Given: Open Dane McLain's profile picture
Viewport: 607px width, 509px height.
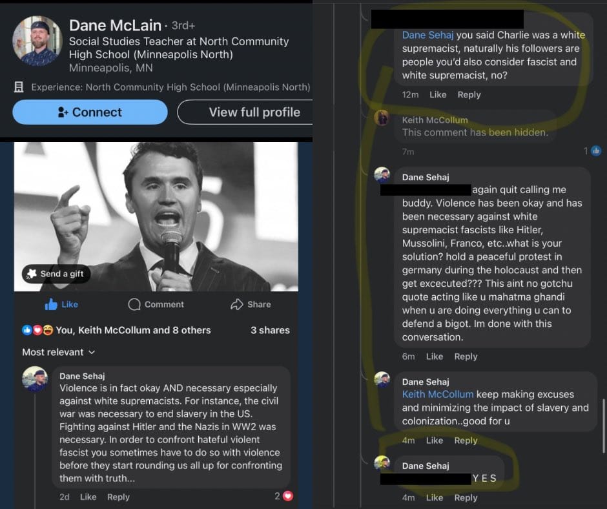Looking at the screenshot, I should coord(37,41).
